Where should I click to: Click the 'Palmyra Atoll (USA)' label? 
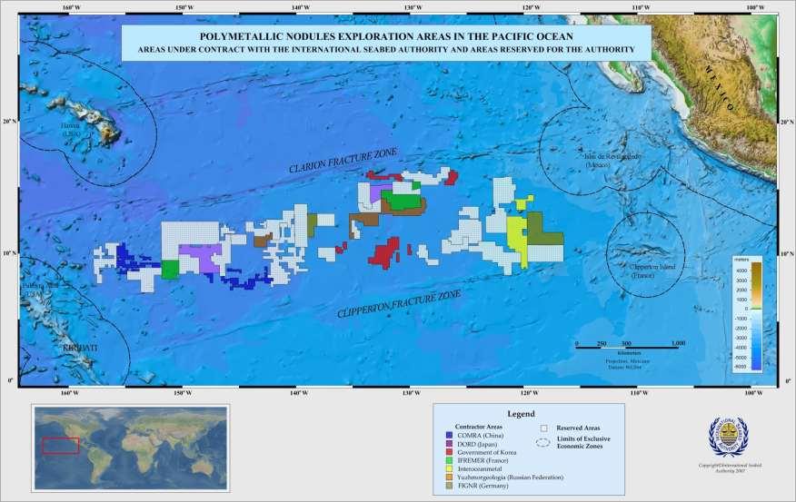40,290
